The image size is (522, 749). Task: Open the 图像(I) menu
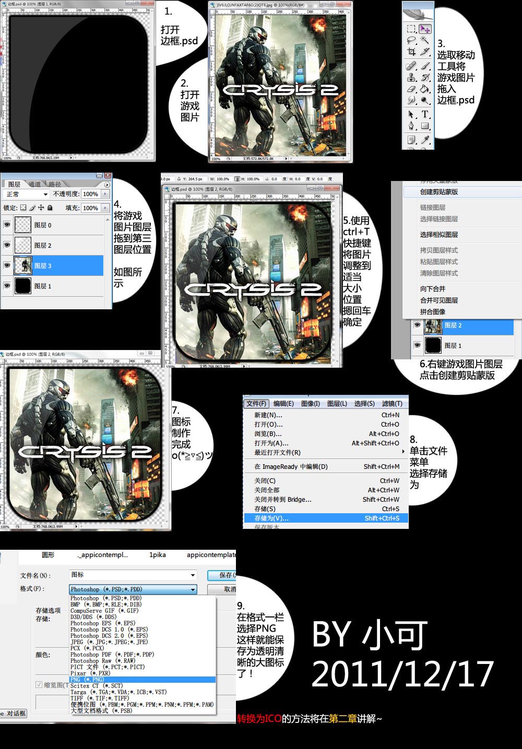(x=311, y=404)
